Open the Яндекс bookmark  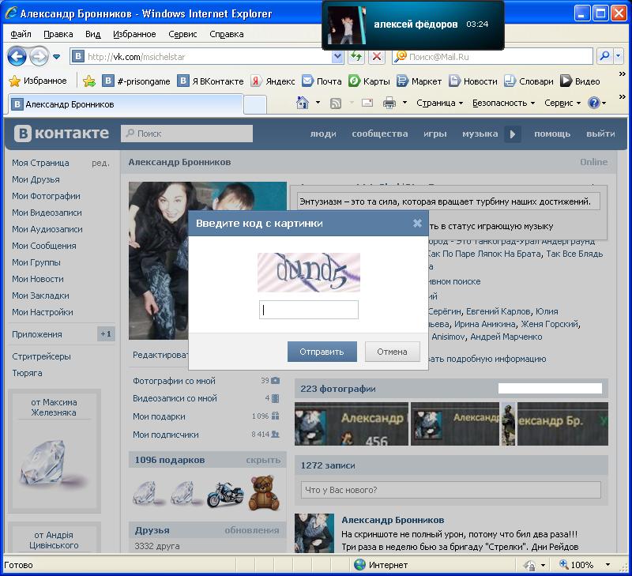coord(273,81)
